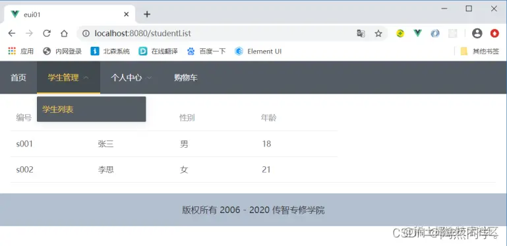Open the 应用 apps bookmark
Screen dimensions: 507x246
pyautogui.click(x=20, y=51)
